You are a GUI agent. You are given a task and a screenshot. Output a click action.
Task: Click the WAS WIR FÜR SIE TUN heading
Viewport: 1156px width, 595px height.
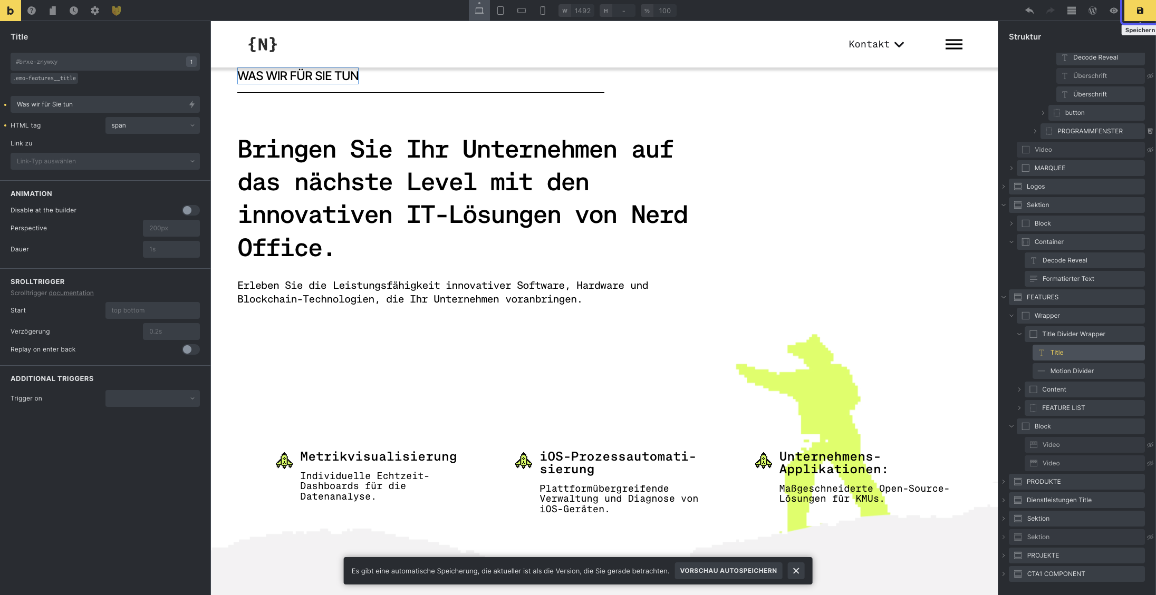(x=298, y=76)
